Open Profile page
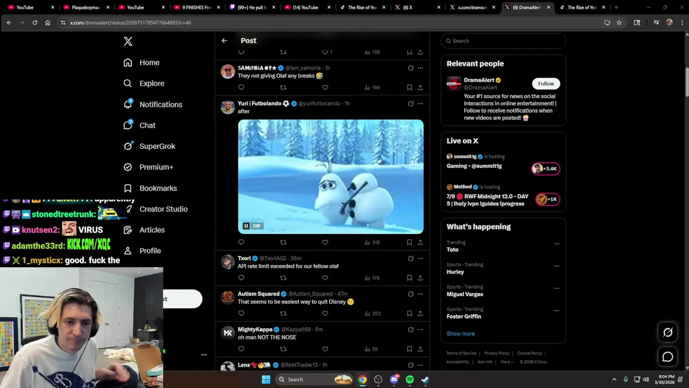This screenshot has height=388, width=689. point(142,251)
